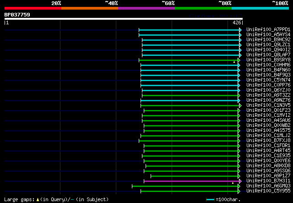Viewport: 293px width, 203px height.
Task: Open hit UniRef100_Q9LZC1
Action: click(x=268, y=45)
